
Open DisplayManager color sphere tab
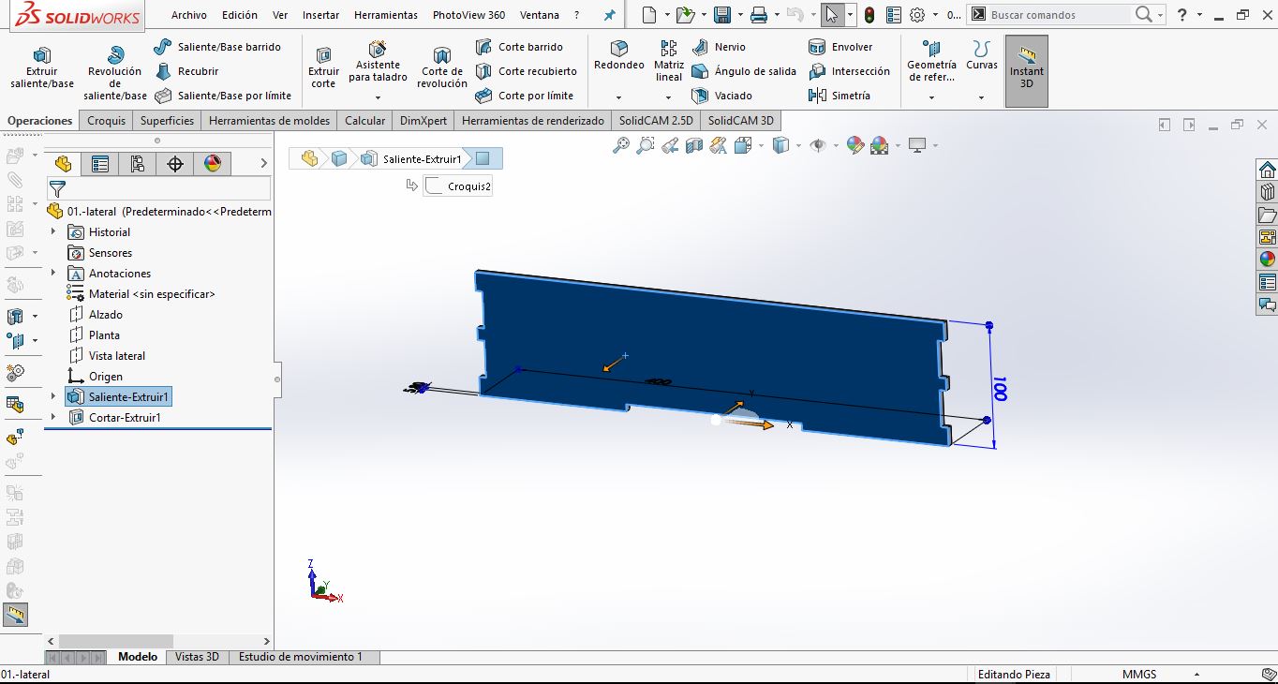click(x=213, y=164)
